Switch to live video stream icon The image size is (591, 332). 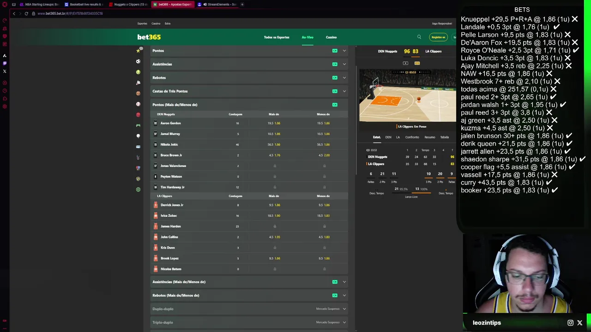click(405, 63)
